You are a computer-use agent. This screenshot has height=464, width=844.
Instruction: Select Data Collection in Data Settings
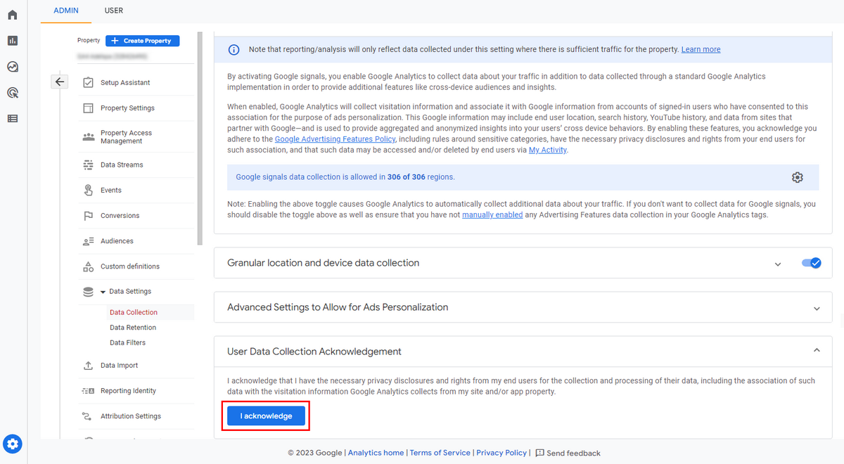(x=134, y=312)
